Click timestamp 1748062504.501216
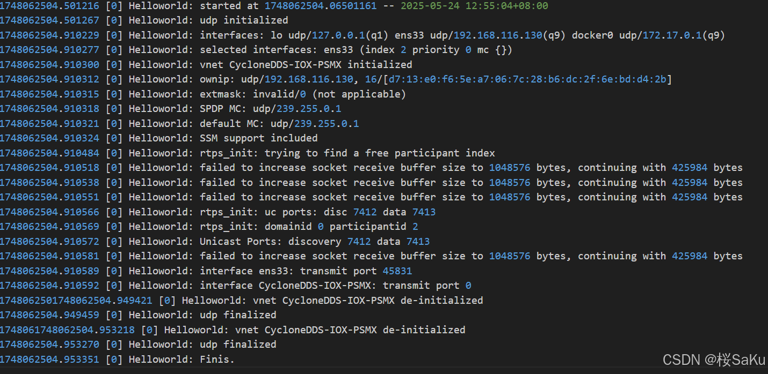 pyautogui.click(x=49, y=6)
